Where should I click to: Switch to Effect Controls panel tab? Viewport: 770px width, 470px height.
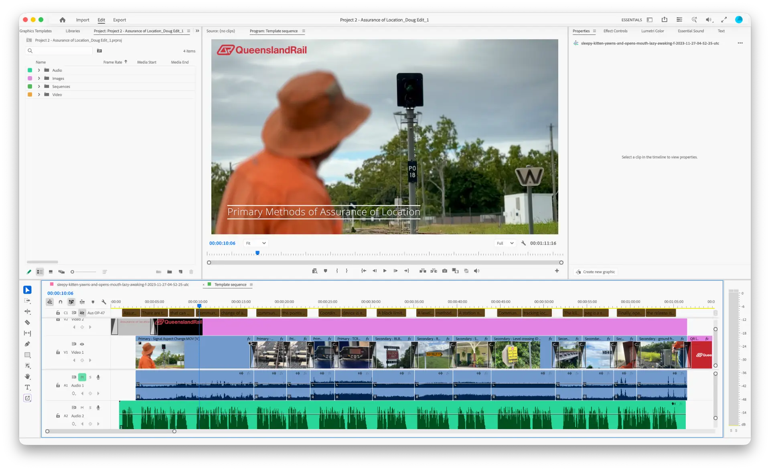pos(615,31)
